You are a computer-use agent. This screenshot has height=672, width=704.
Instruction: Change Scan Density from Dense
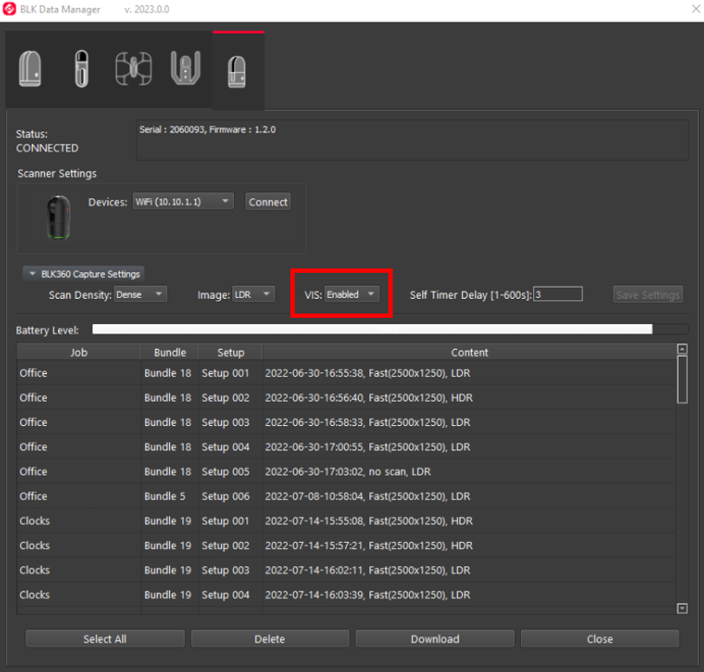coord(140,294)
